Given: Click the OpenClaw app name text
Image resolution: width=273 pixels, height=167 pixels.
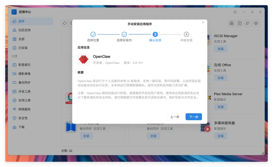Looking at the screenshot, I should (102, 56).
